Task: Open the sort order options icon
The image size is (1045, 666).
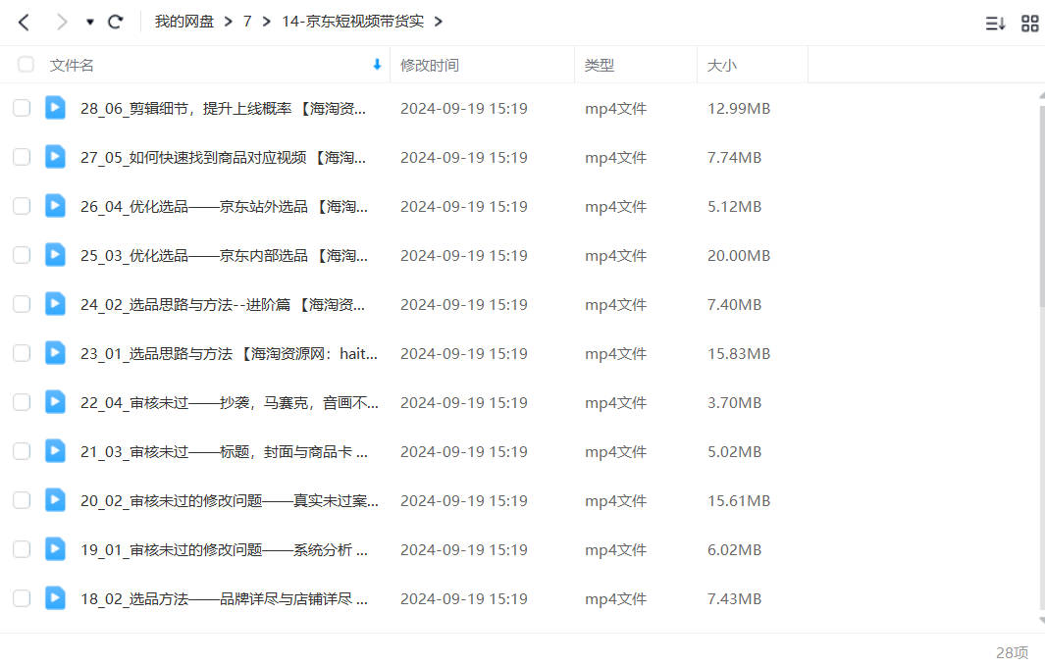Action: 995,24
